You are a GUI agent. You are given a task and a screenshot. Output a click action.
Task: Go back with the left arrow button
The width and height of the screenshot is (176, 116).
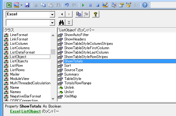click(x=62, y=14)
